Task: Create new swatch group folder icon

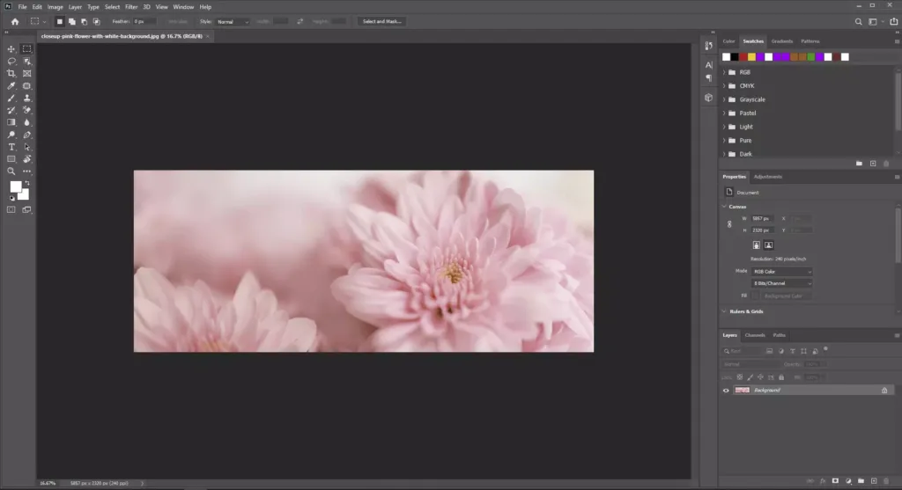Action: (859, 164)
